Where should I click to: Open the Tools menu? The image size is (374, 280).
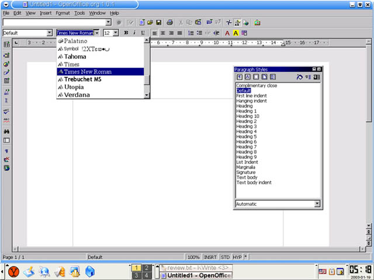pos(79,13)
